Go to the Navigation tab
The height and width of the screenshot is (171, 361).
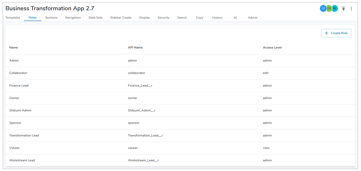[73, 18]
